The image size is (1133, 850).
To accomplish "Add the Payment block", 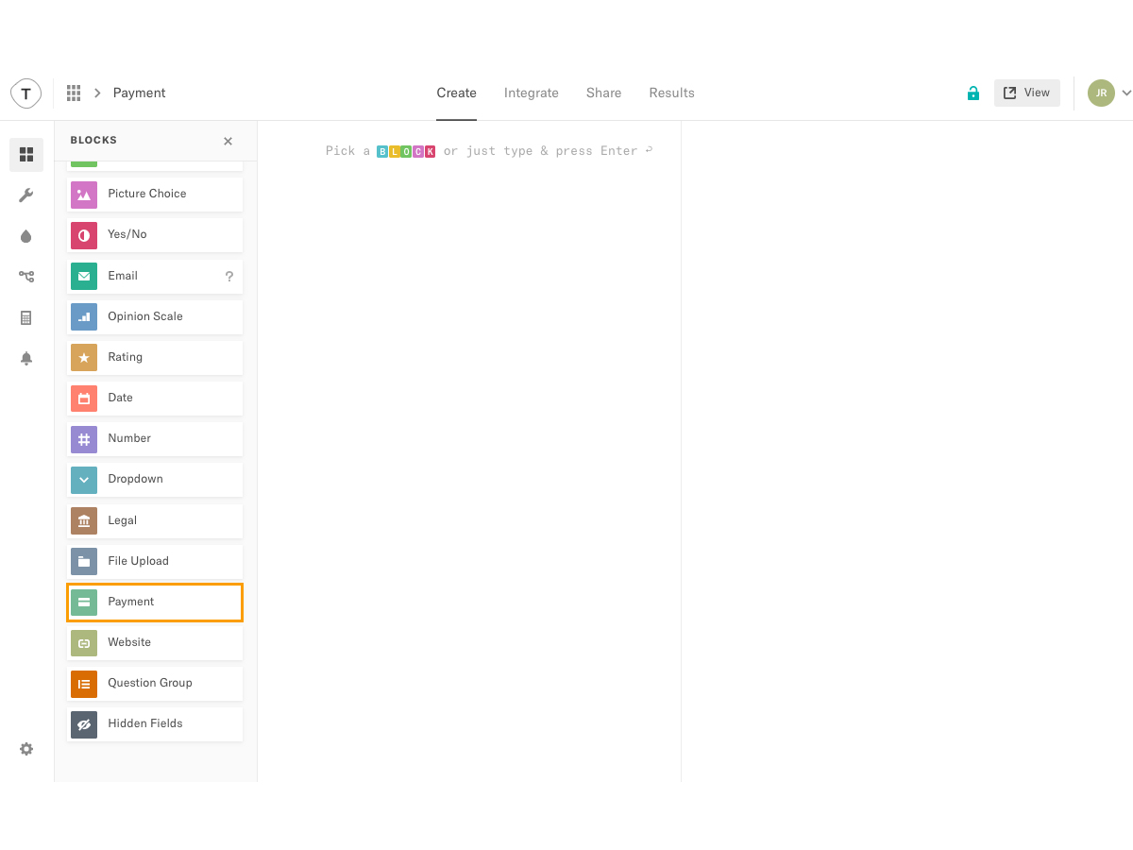I will tap(155, 602).
